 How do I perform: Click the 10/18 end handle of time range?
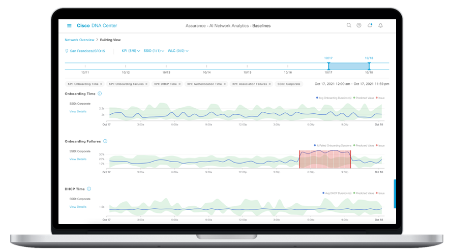pyautogui.click(x=369, y=66)
